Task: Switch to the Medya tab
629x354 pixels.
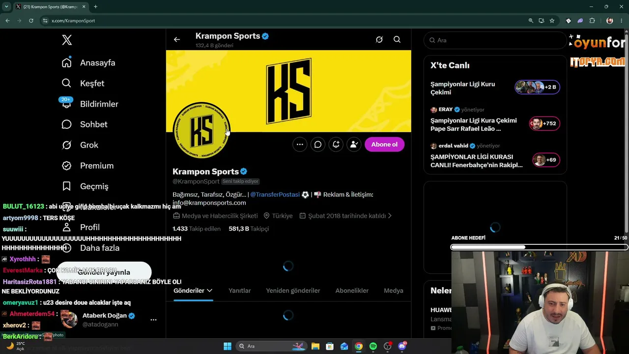Action: coord(394,291)
